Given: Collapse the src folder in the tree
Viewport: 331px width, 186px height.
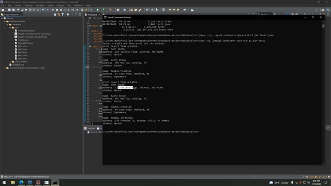Looking at the screenshot, I should pyautogui.click(x=10, y=27).
